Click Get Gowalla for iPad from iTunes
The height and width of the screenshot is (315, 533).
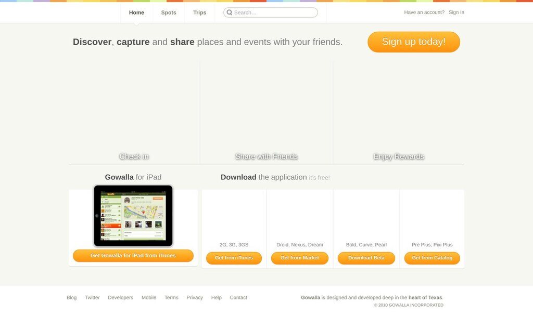click(x=133, y=256)
